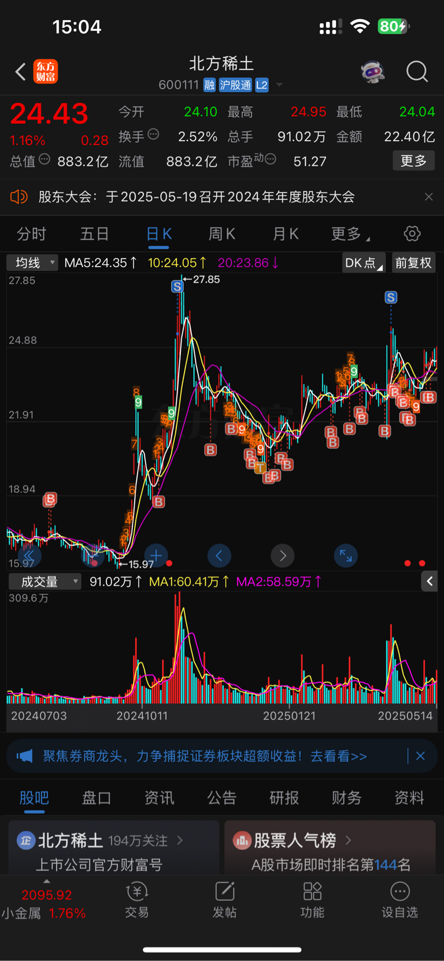Select the 日K chart tab
444x961 pixels.
click(x=159, y=234)
